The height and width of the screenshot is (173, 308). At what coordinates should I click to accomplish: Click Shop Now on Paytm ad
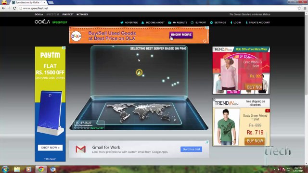point(50,148)
